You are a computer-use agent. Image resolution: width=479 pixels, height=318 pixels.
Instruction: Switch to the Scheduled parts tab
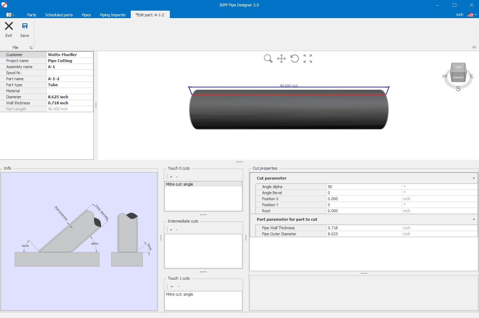59,15
